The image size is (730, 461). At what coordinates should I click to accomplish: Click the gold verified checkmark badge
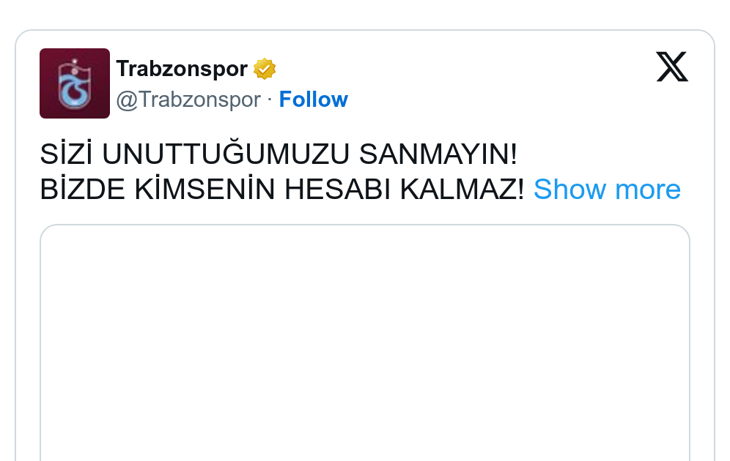click(265, 69)
